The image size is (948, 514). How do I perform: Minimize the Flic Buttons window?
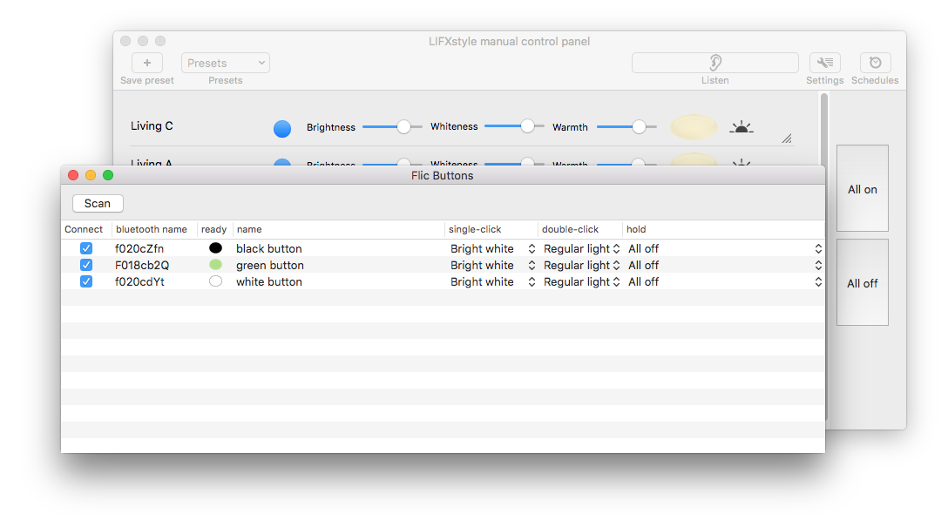(91, 175)
